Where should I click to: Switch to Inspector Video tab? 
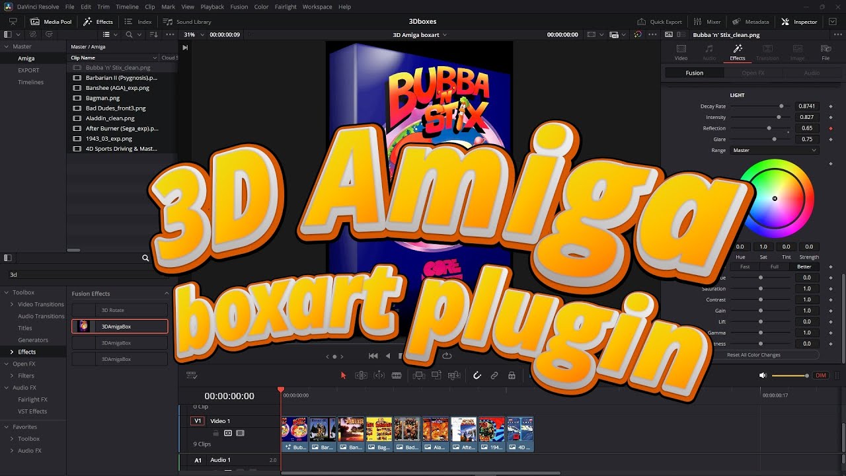pos(681,52)
